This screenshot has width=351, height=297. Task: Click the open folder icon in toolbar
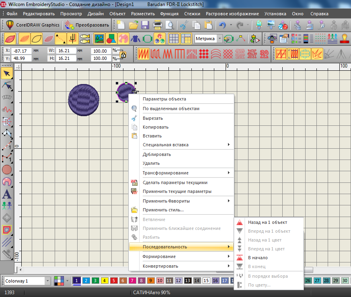point(133,25)
